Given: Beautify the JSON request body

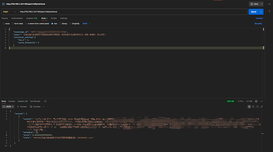Looking at the screenshot, I should (x=258, y=24).
